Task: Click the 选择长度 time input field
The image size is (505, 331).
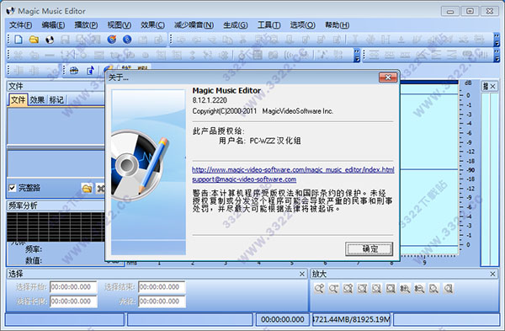Action: pyautogui.click(x=73, y=302)
